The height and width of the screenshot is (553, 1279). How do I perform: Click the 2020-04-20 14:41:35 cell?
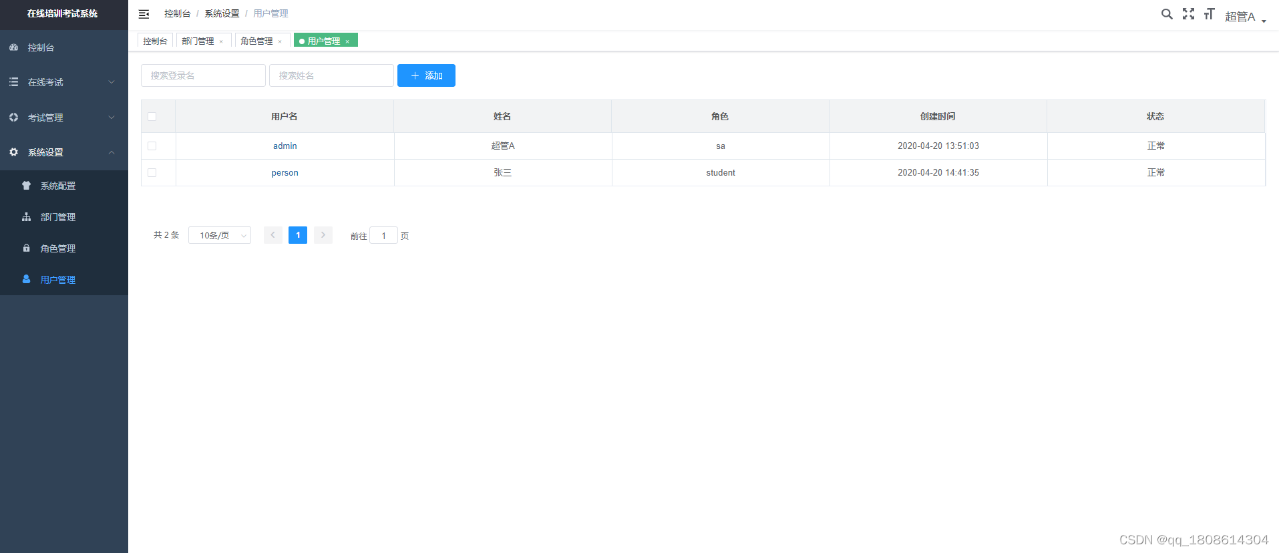938,172
